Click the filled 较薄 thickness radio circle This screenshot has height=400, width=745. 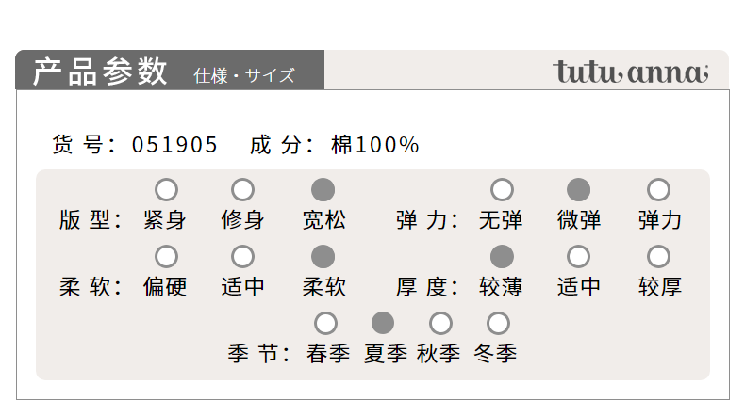[x=503, y=256]
